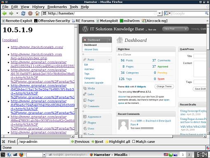The image size is (210, 158).
Task: Collapse the Posts sidebar menu arrow
Action: click(110, 60)
